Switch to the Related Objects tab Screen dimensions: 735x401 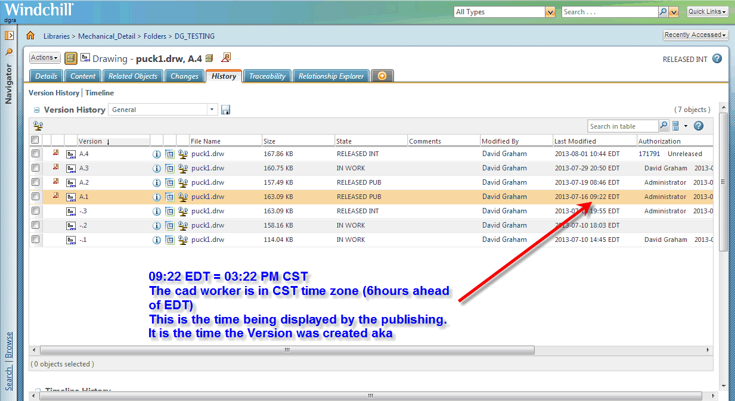(x=132, y=76)
